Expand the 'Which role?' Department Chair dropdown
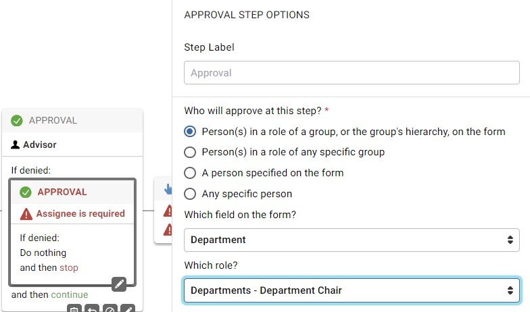 [352, 290]
